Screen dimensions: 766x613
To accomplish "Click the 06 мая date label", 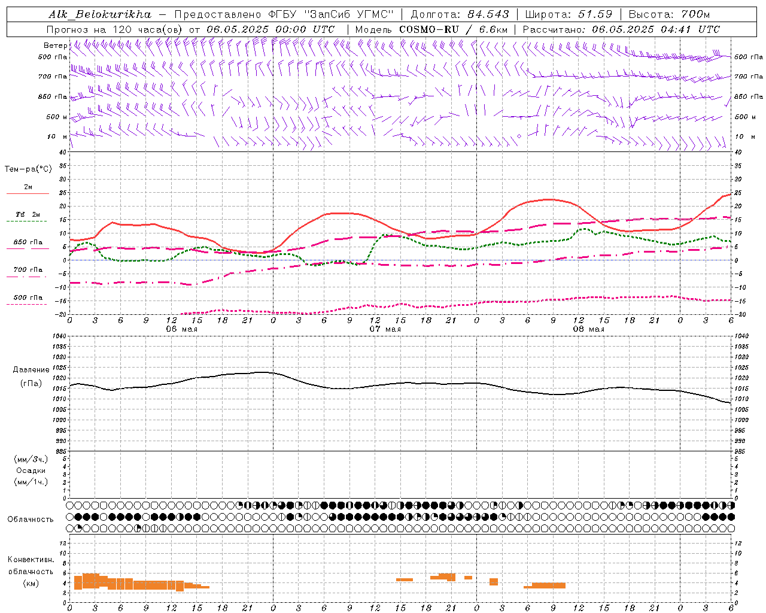I will pyautogui.click(x=181, y=329).
